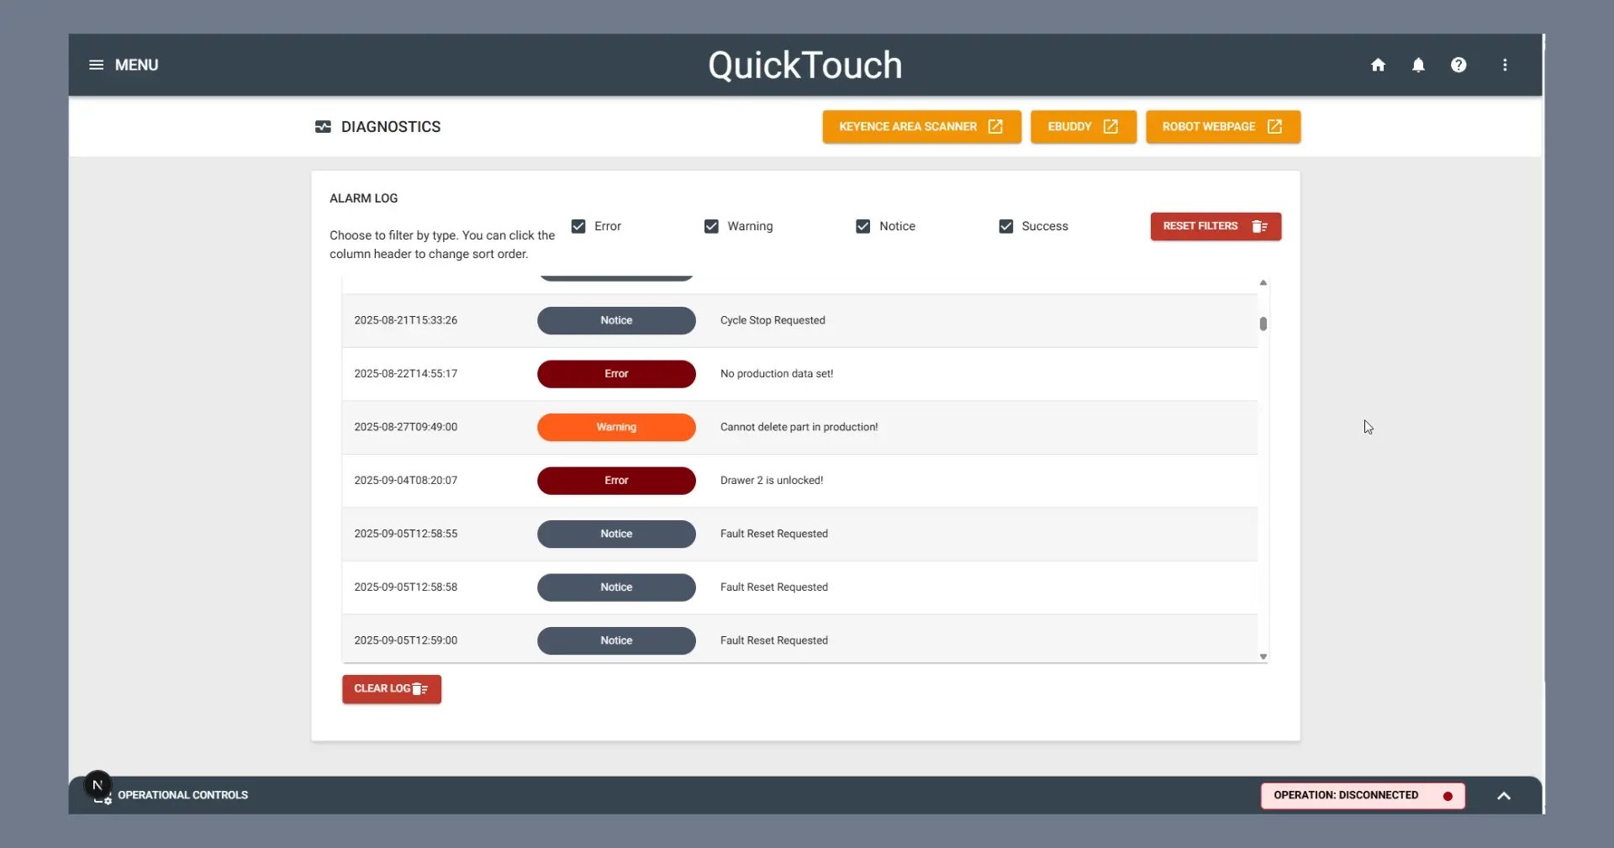The image size is (1614, 848).
Task: Launch the Robot Webpage button
Action: [1222, 127]
